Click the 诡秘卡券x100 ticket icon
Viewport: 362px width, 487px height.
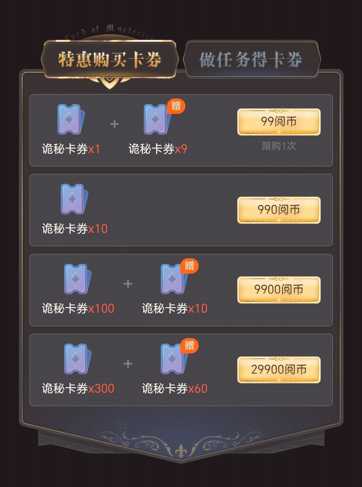78,279
